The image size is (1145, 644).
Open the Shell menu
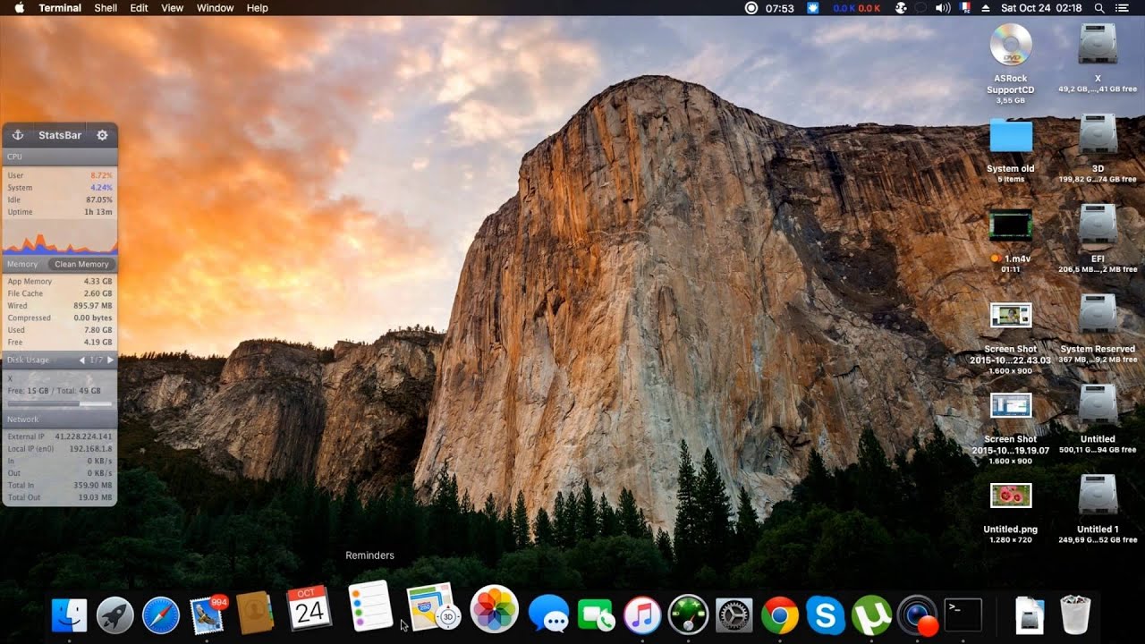tap(106, 7)
